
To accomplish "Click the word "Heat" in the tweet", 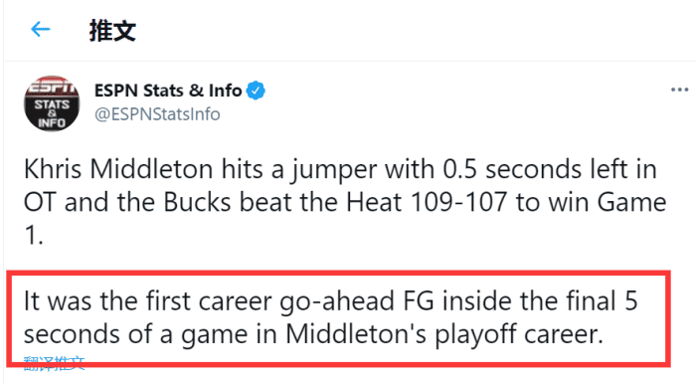I will click(374, 202).
